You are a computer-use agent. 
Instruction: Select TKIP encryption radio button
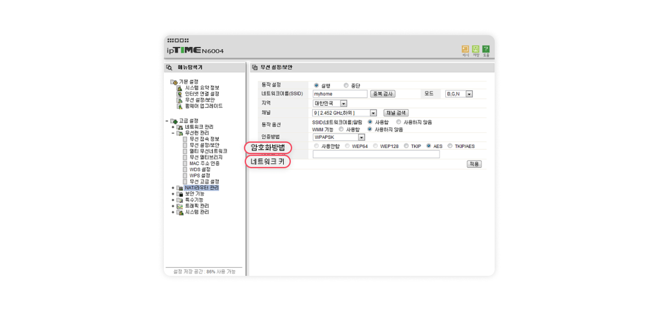[x=406, y=146]
